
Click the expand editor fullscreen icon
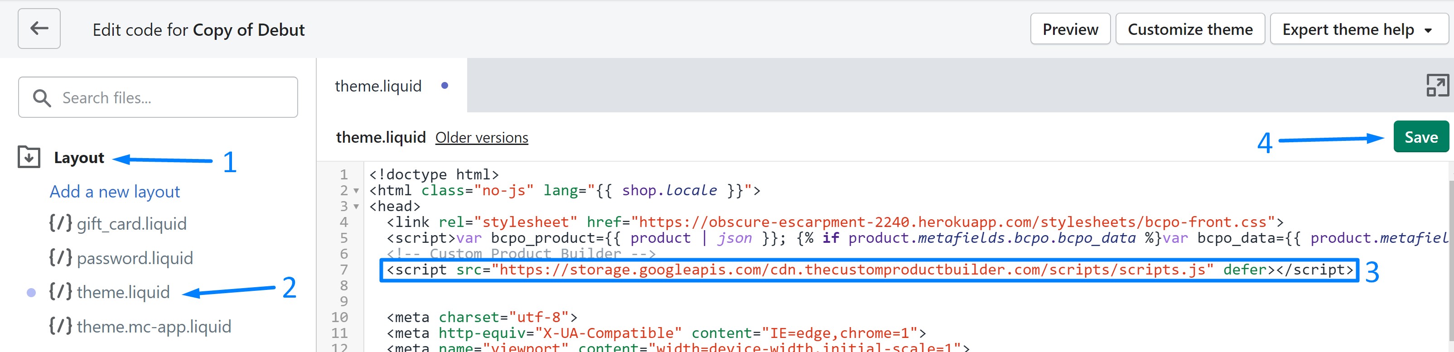pos(1437,86)
